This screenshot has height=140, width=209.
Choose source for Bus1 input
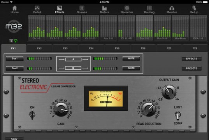click(x=15, y=58)
